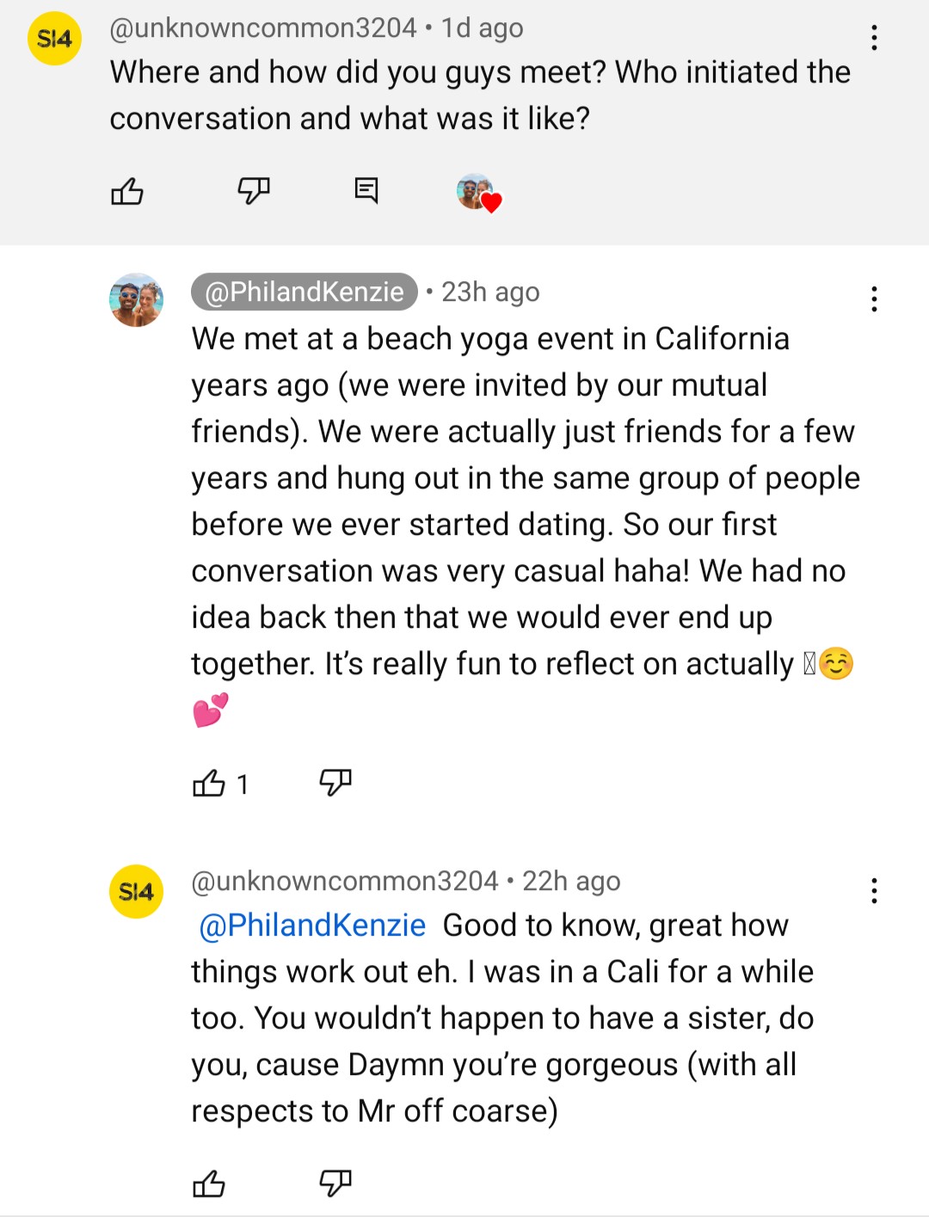The image size is (929, 1217).
Task: Open the reply icon on the top comment
Action: (x=366, y=190)
